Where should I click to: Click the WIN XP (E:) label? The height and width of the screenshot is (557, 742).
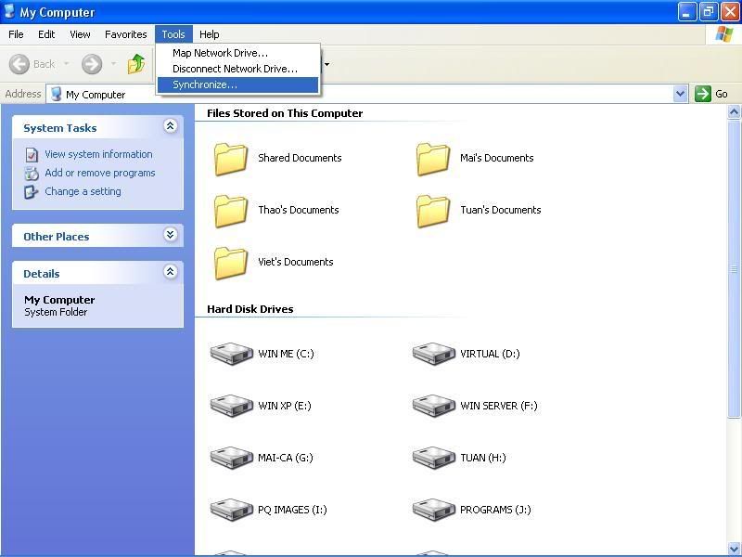pyautogui.click(x=285, y=406)
